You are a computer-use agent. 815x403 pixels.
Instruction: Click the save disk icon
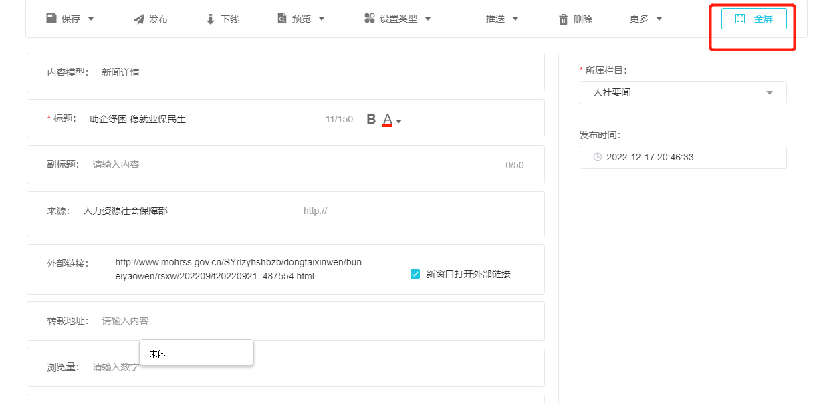click(51, 19)
